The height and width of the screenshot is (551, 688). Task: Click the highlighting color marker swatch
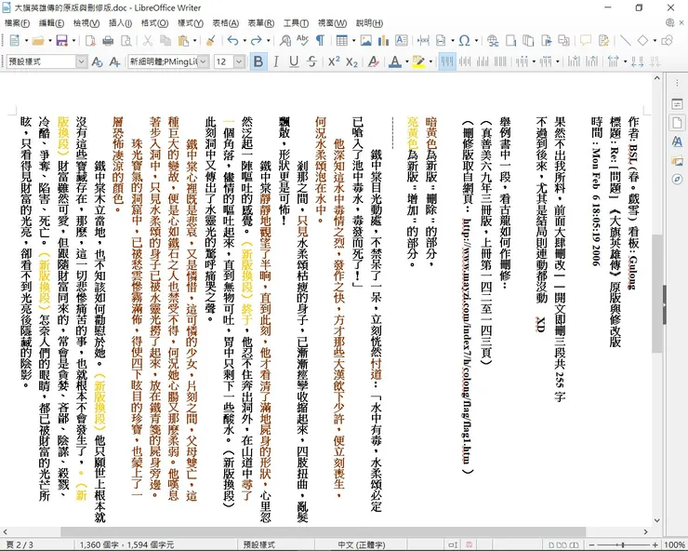(x=418, y=62)
